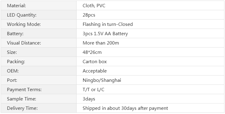This screenshot has width=225, height=114.
Task: Select 3pcs 1.5V AA Battery value
Action: pos(105,33)
